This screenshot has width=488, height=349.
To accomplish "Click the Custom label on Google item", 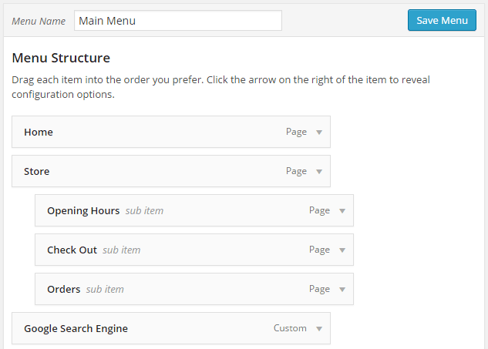I will click(290, 328).
